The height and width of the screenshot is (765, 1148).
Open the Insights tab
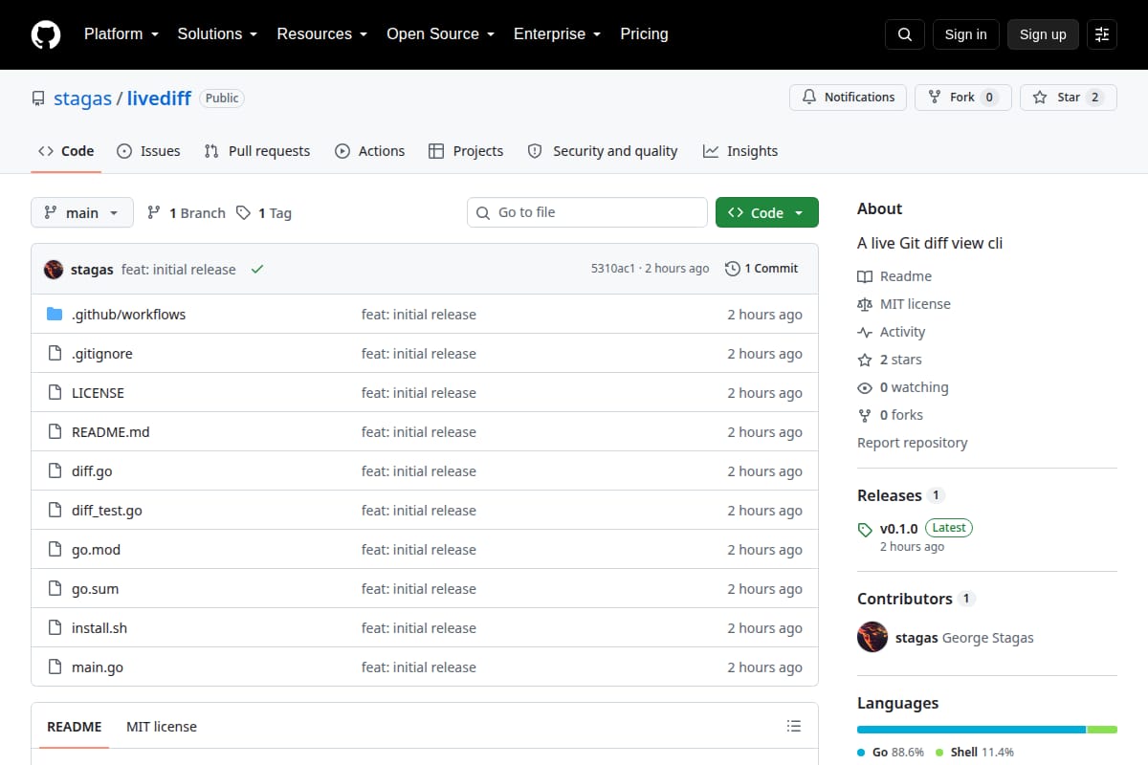pos(740,151)
